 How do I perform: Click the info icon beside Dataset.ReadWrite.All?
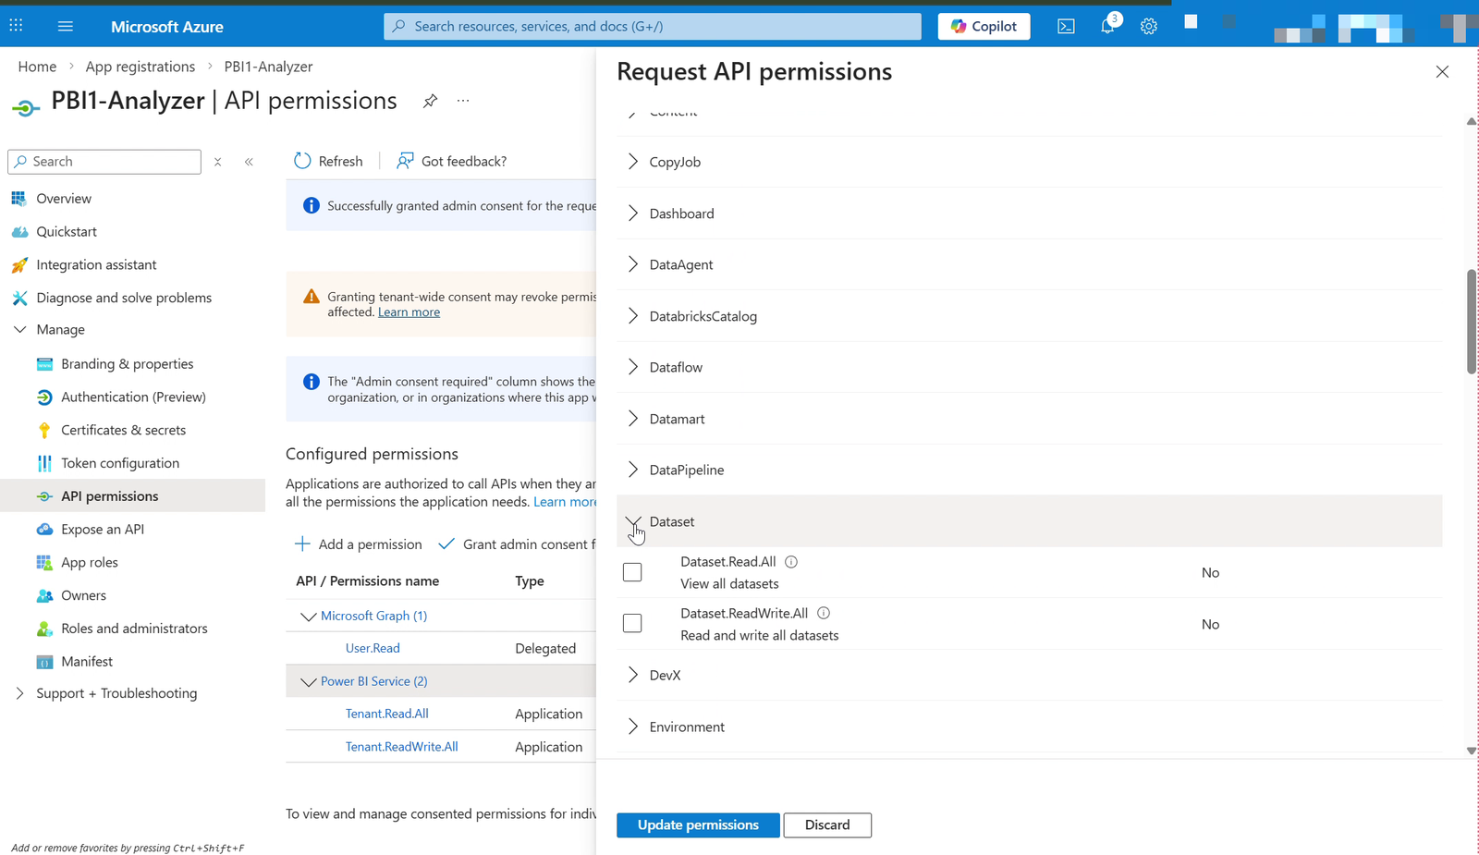[x=824, y=613]
